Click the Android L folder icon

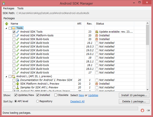(x=14, y=76)
